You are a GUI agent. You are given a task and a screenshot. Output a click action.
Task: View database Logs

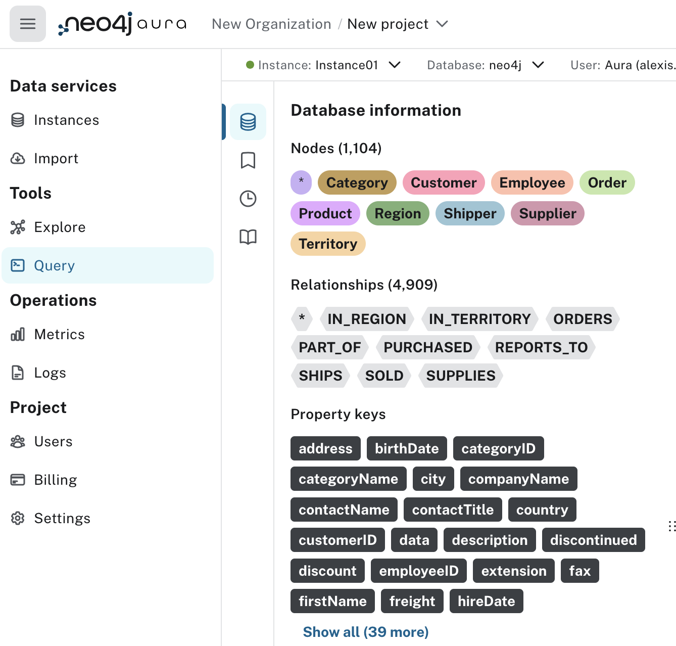click(50, 373)
